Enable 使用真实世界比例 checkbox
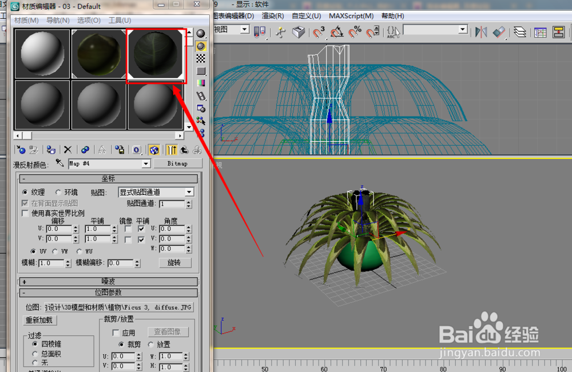572x372 pixels. click(x=25, y=213)
